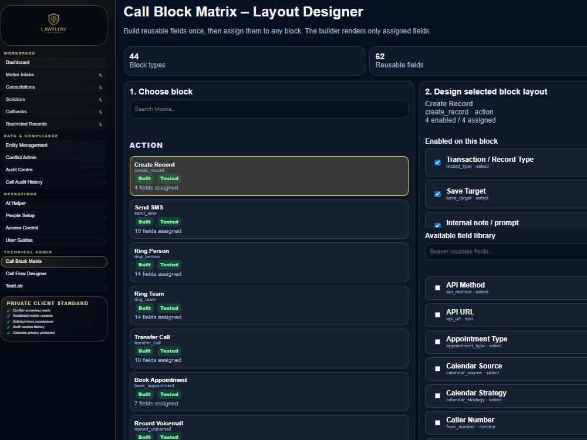Tick the Calendar Strategy checkbox
The image size is (587, 440).
coord(437,395)
